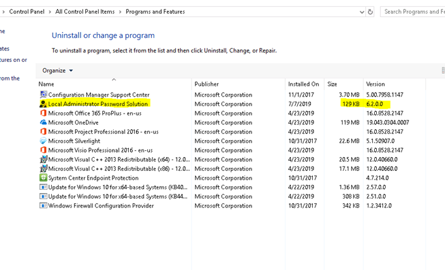This screenshot has height=270, width=445.
Task: Select Update for Windows 10 (KB40...) entry
Action: (118, 187)
